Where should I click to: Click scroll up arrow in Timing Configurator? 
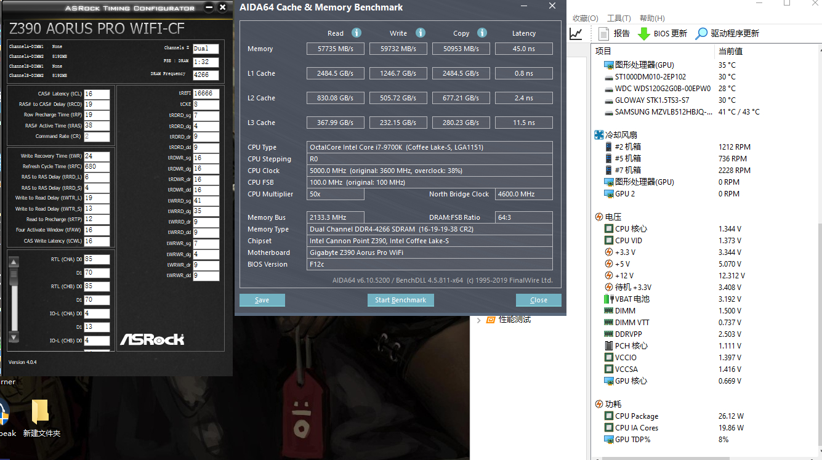point(14,262)
